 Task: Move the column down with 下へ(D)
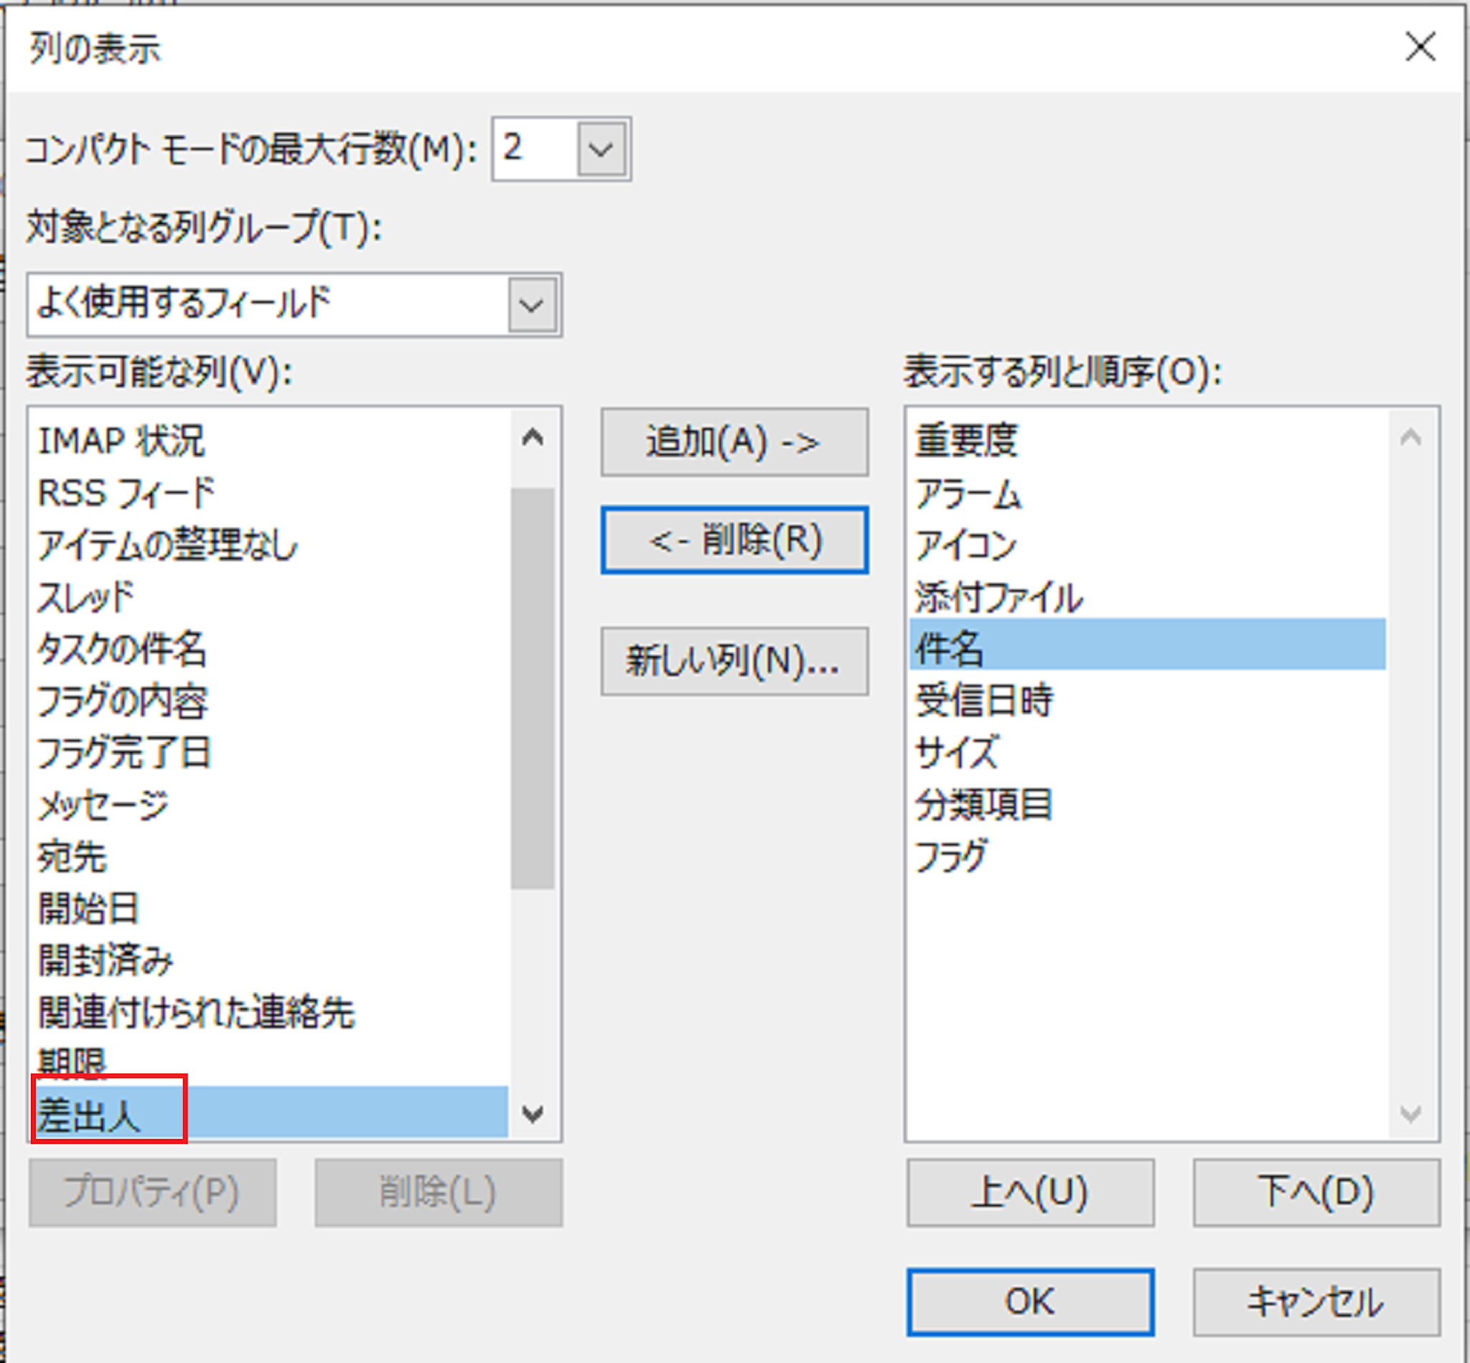pyautogui.click(x=1316, y=1193)
